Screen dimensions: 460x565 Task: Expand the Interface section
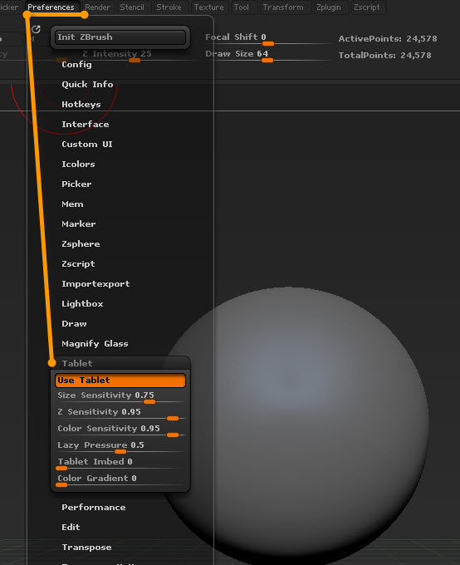pyautogui.click(x=86, y=125)
